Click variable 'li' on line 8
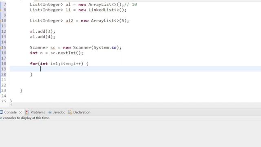The height and width of the screenshot is (147, 261). click(x=68, y=10)
